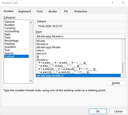Select the hh:mm format code
Screen dimensions: 128x115
coord(78,41)
